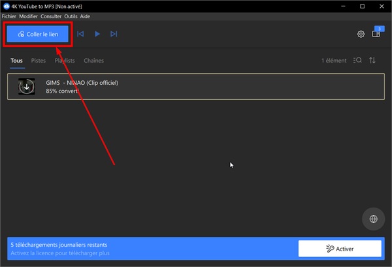Open the Consulter menu
This screenshot has height=267, width=392.
point(51,16)
